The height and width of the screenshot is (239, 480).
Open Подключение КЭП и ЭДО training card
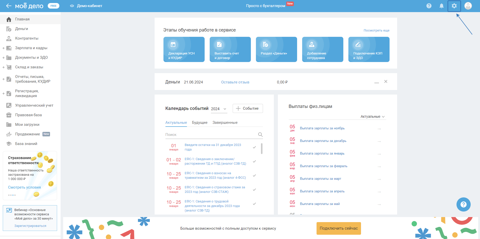[x=369, y=49]
